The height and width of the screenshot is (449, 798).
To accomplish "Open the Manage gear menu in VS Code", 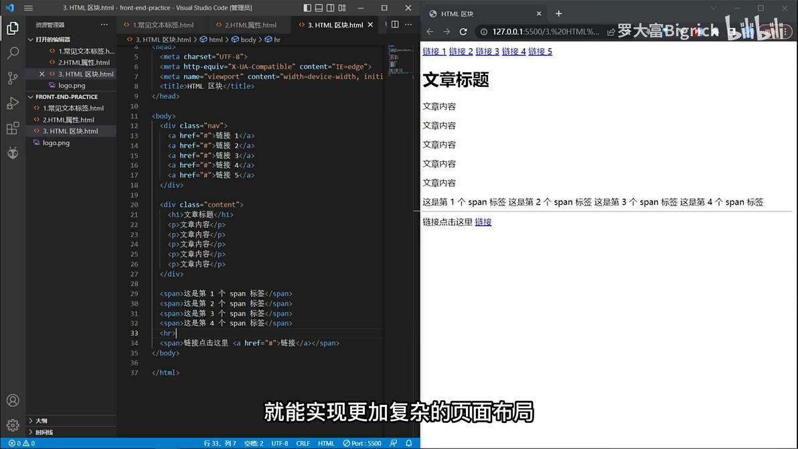I will click(x=13, y=425).
